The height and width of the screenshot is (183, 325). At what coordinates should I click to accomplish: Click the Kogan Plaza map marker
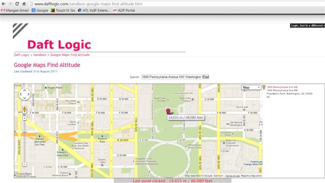[x=46, y=88]
